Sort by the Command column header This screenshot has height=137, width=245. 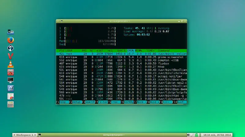click(x=164, y=51)
